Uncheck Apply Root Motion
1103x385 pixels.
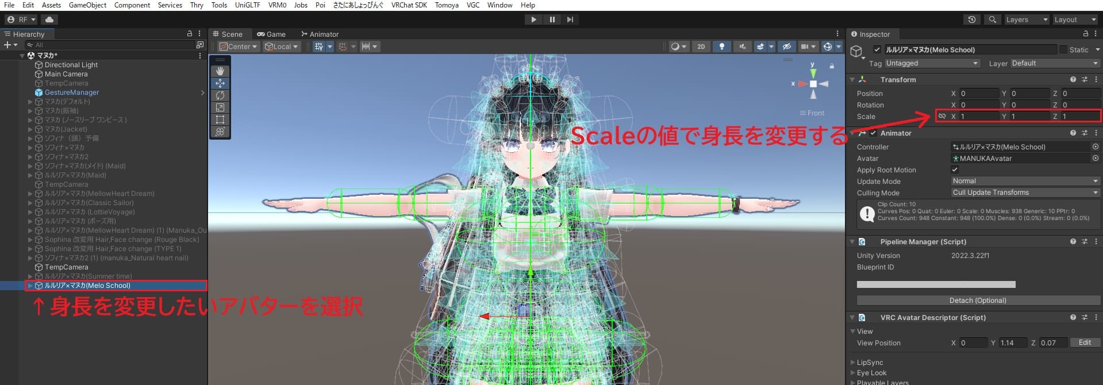(x=955, y=170)
